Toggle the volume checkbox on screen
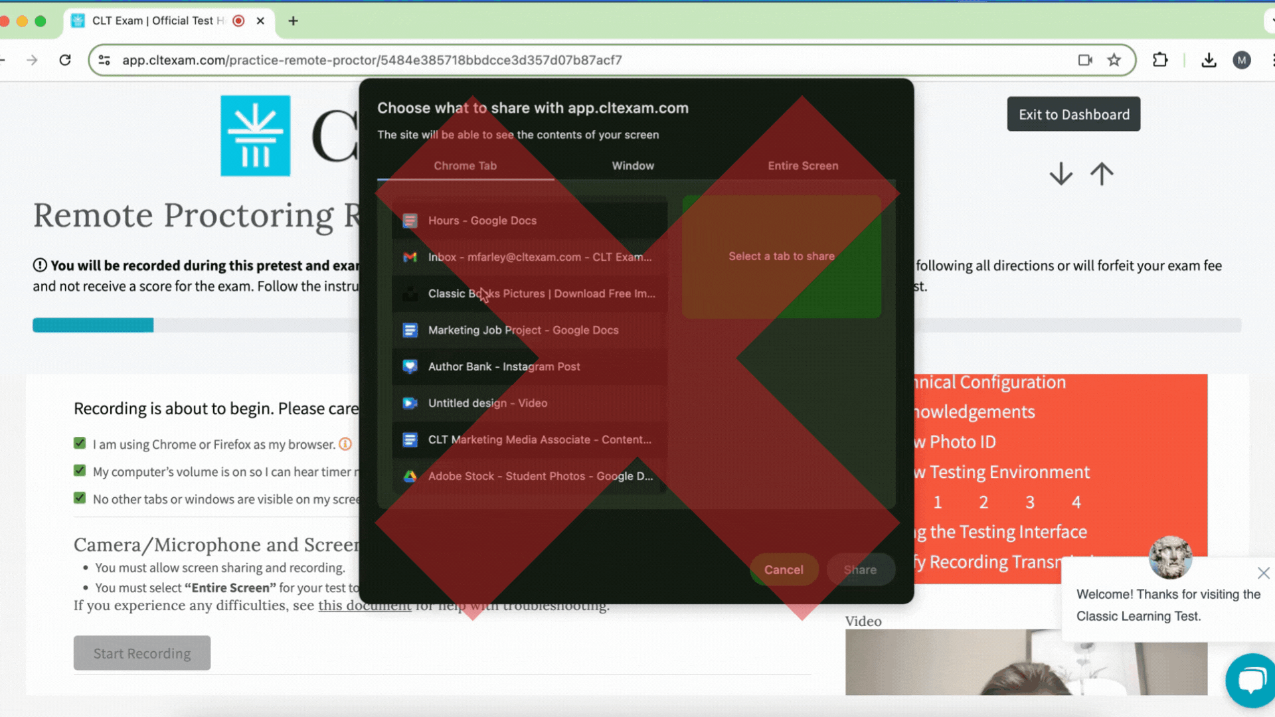This screenshot has width=1275, height=717. 80,471
